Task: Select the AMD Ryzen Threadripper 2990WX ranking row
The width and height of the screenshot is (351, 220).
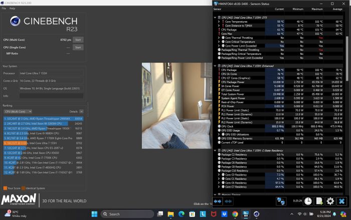Action: pyautogui.click(x=44, y=119)
